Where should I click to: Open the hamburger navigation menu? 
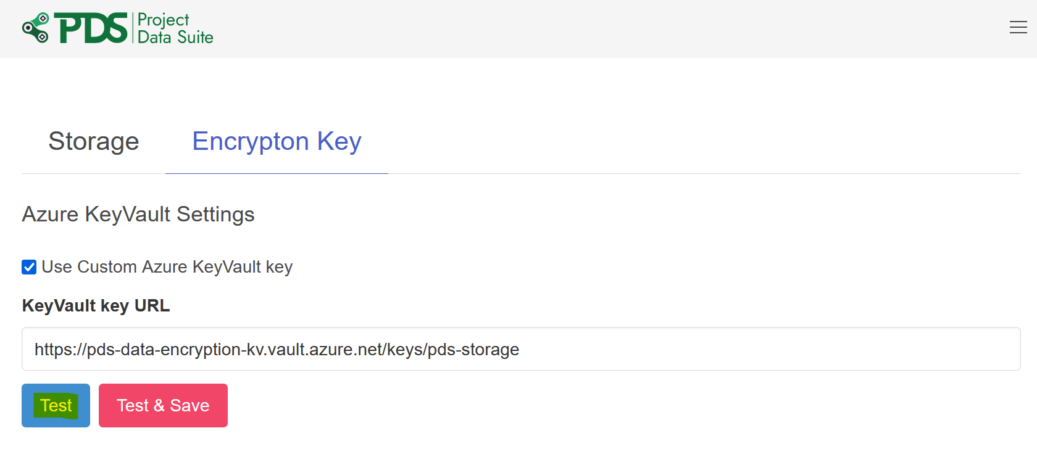[1018, 27]
